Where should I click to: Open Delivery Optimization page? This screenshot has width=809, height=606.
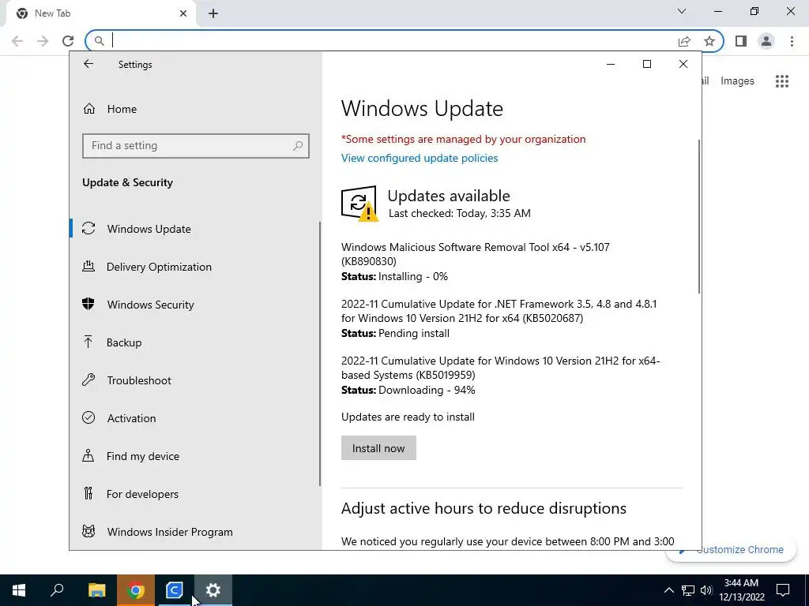click(159, 267)
